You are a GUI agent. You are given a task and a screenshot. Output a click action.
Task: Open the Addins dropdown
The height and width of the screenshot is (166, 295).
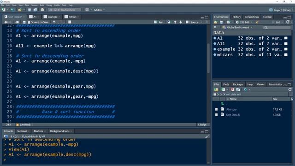click(99, 10)
